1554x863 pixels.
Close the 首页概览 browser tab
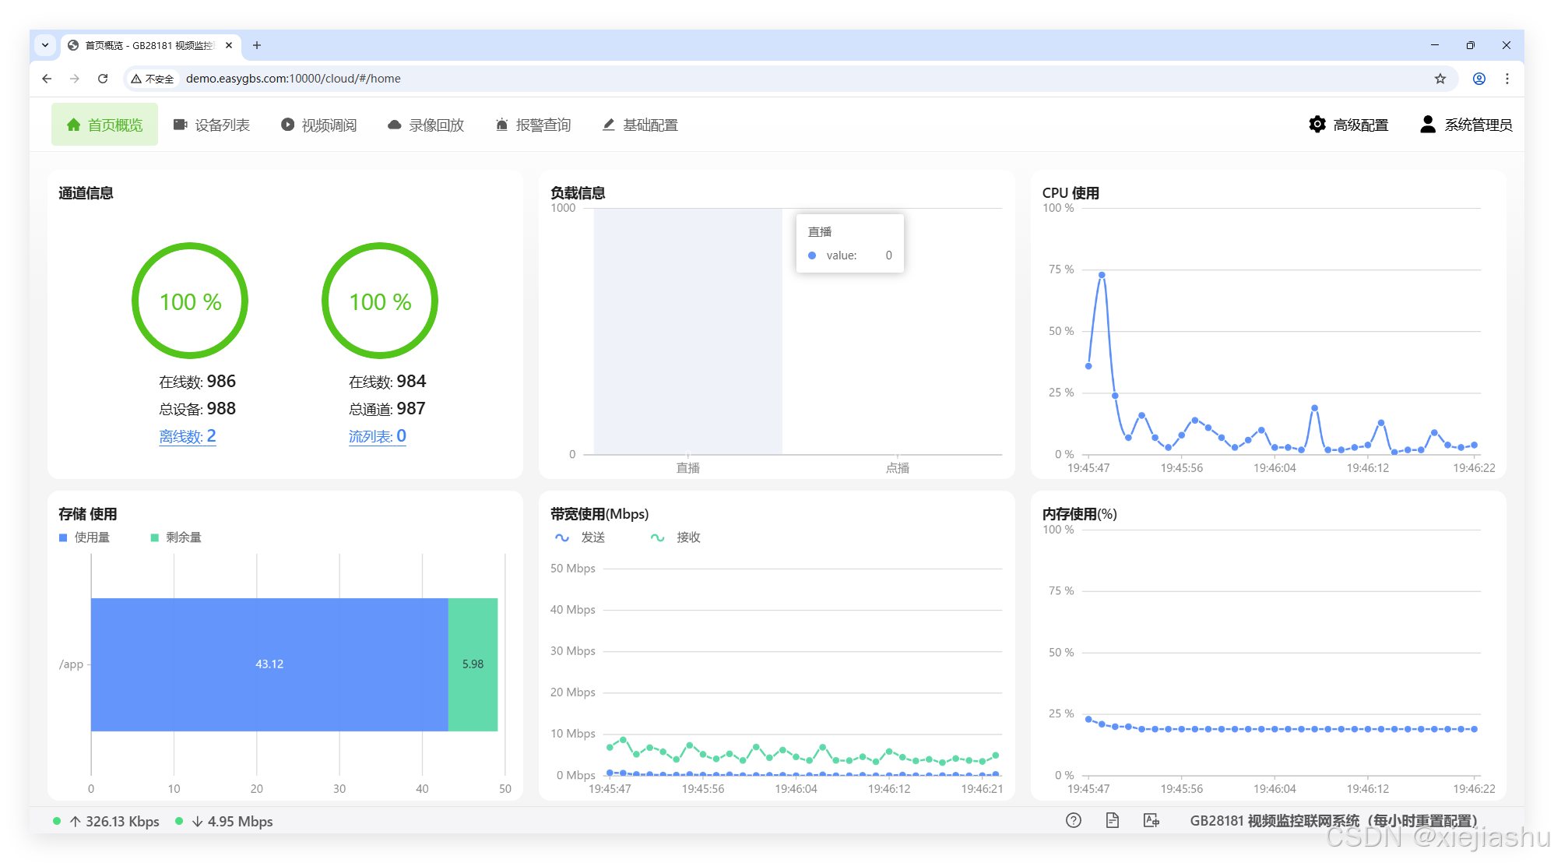229,45
